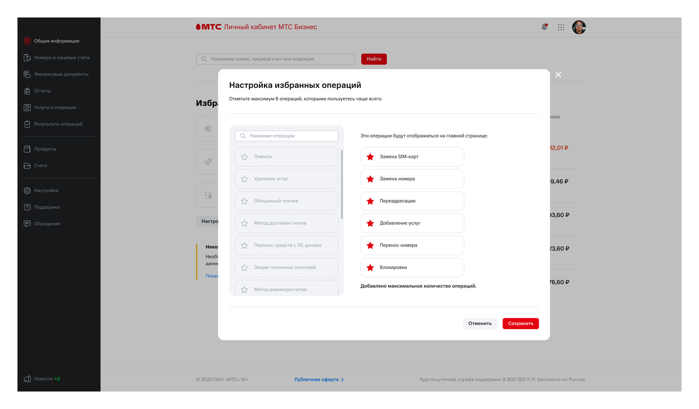Open the apps grid icon
Screen dimensions: 699x409
tap(561, 27)
